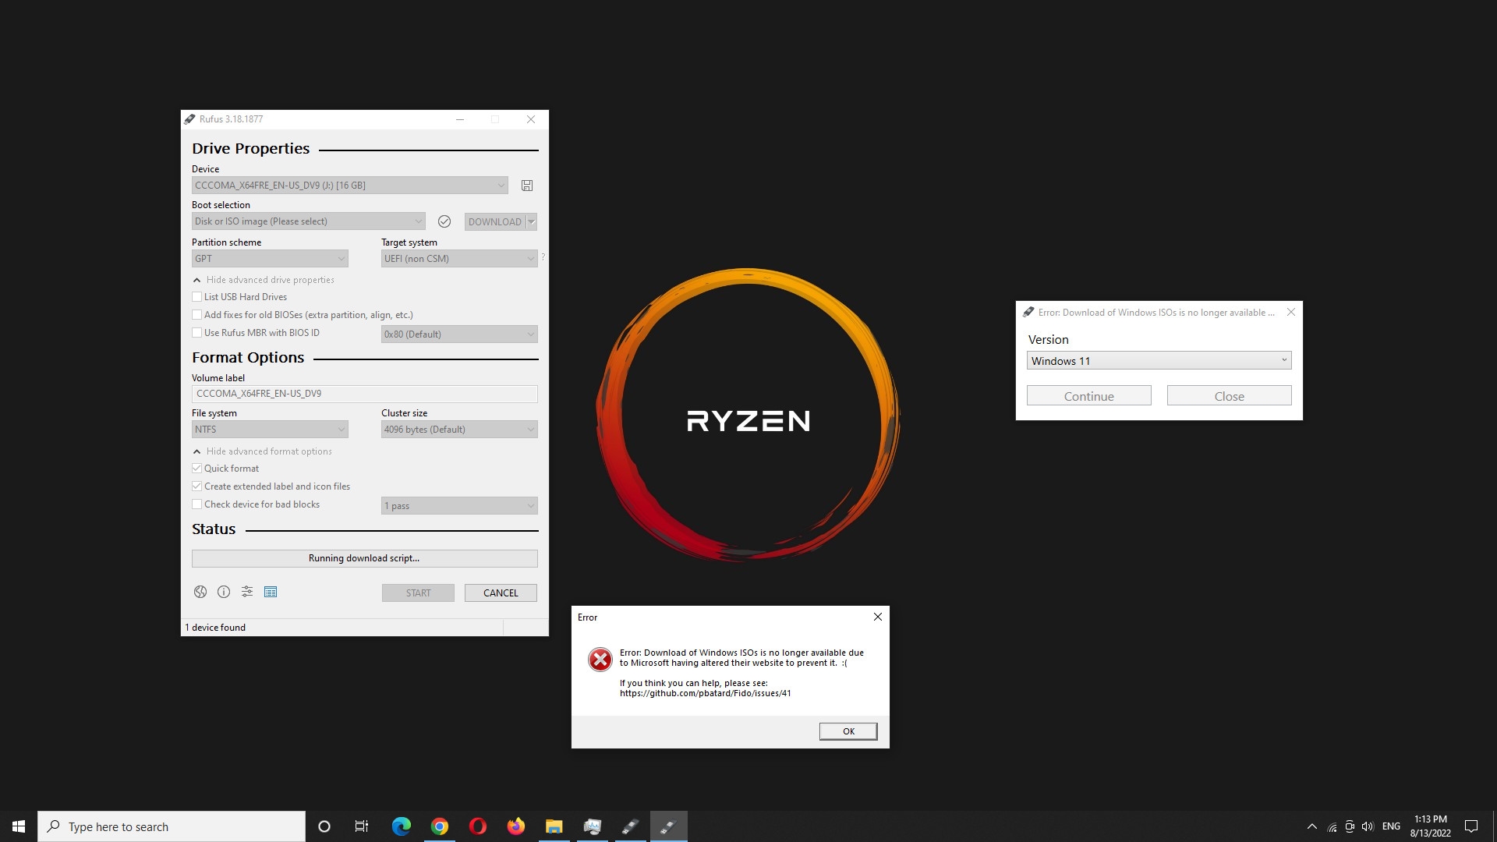Click Continue in the version selection dialog
The width and height of the screenshot is (1497, 842).
(1088, 396)
